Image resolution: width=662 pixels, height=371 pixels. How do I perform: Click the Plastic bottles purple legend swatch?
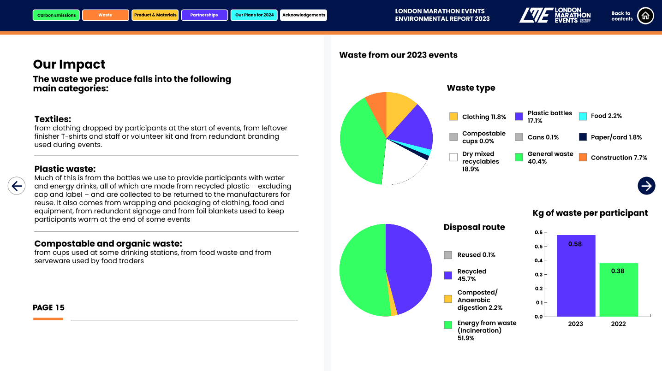click(x=519, y=117)
